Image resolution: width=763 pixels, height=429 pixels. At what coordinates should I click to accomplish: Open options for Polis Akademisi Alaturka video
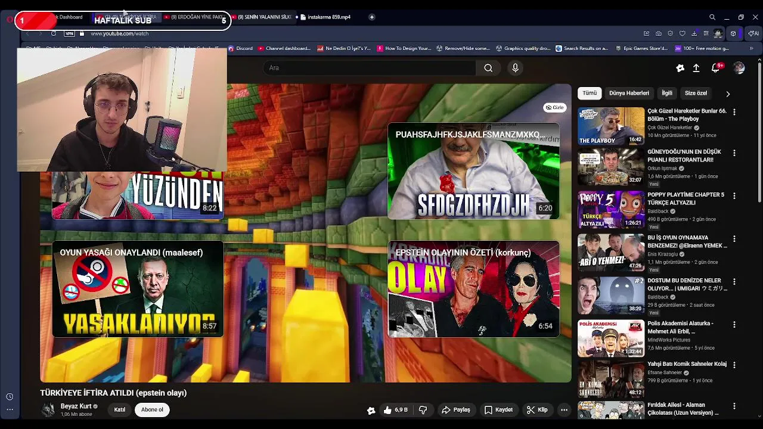click(734, 325)
